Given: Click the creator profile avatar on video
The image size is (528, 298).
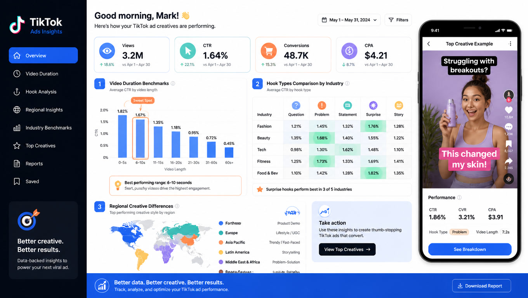Looking at the screenshot, I should tap(509, 95).
